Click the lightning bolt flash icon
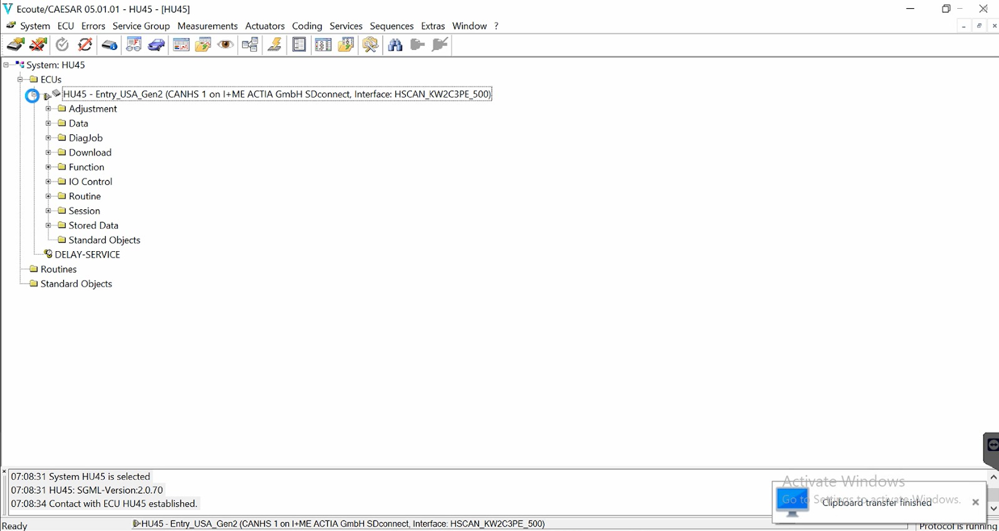The width and height of the screenshot is (999, 531). pyautogui.click(x=275, y=44)
